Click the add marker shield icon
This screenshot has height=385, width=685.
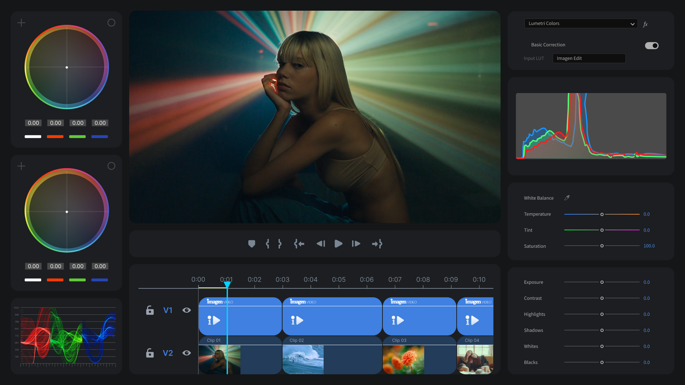(252, 244)
